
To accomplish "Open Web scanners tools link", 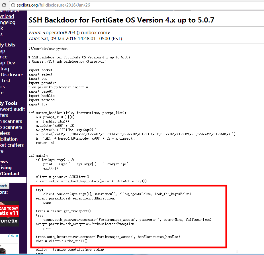I will (11, 127).
